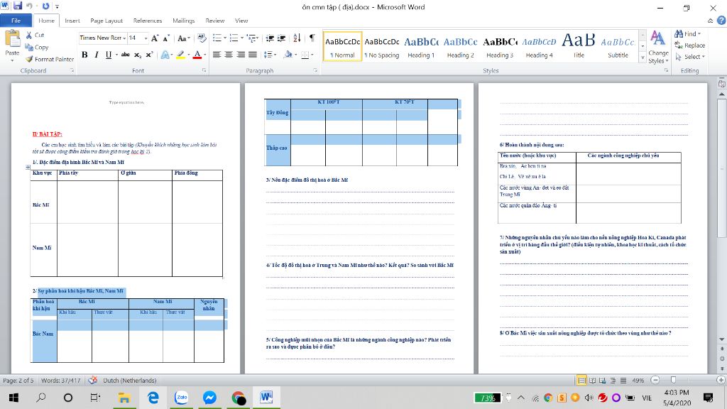Apply subscript formatting
This screenshot has height=409, width=727.
[x=138, y=55]
